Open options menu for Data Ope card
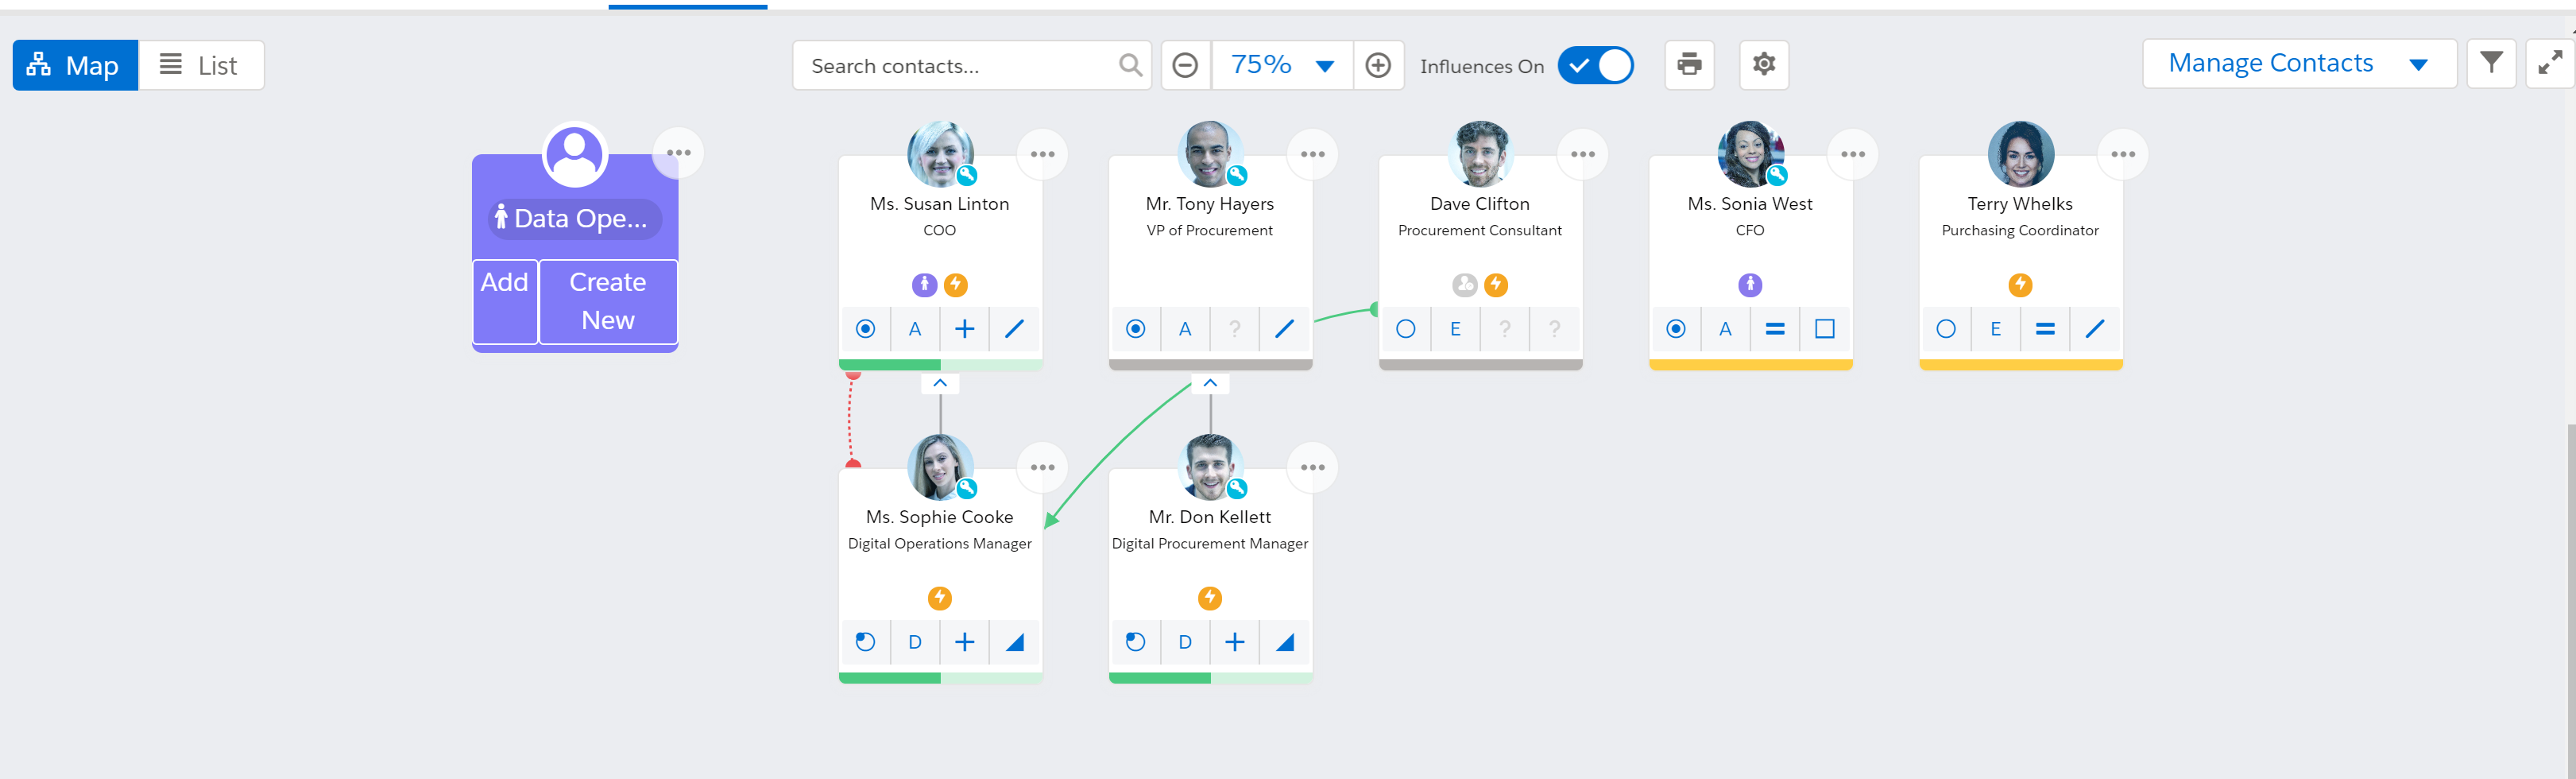The width and height of the screenshot is (2576, 779). click(678, 153)
